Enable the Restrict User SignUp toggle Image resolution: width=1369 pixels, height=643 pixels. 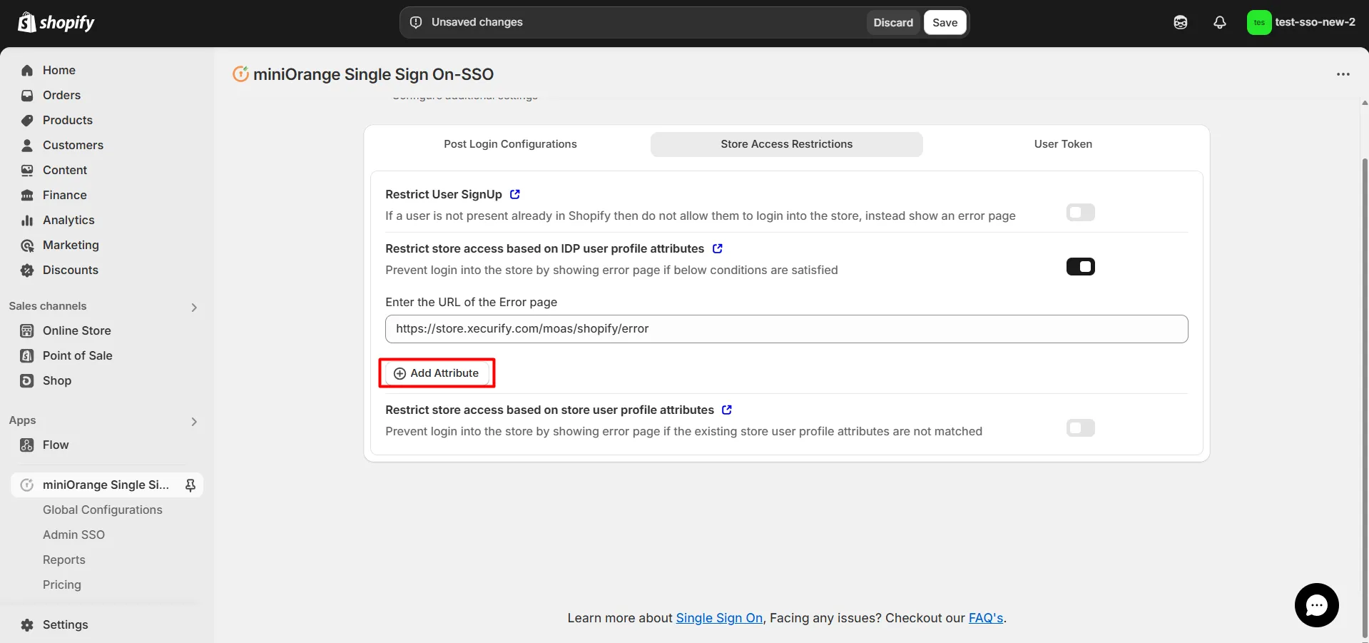1080,212
